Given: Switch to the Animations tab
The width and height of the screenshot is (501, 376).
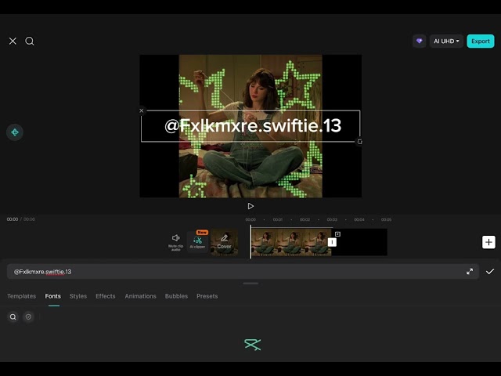Looking at the screenshot, I should click(x=141, y=296).
